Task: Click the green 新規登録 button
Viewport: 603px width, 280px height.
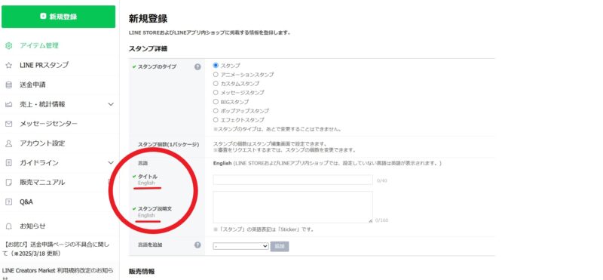Action: pyautogui.click(x=59, y=17)
